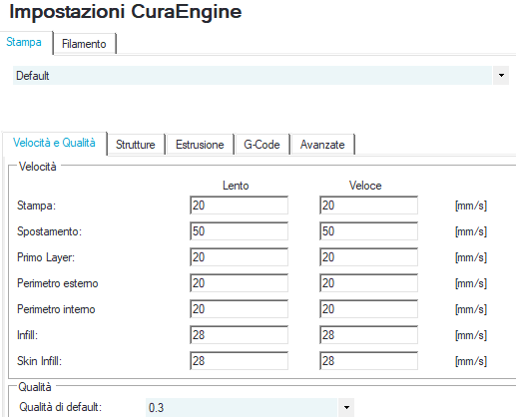Select the Perimetro esterno Veloce field
Screen dimensions: 516x417
[x=368, y=283]
